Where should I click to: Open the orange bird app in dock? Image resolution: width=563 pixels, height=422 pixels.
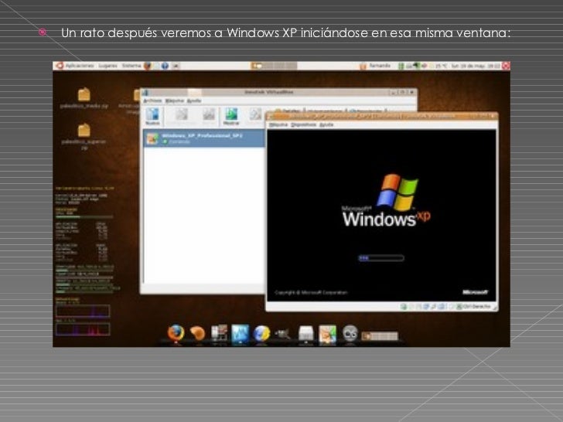click(197, 334)
